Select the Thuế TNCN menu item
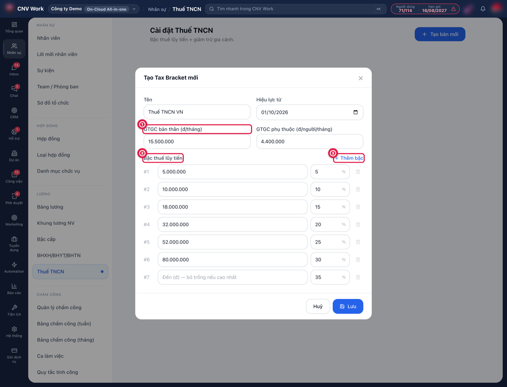This screenshot has height=387, width=507. 70,271
